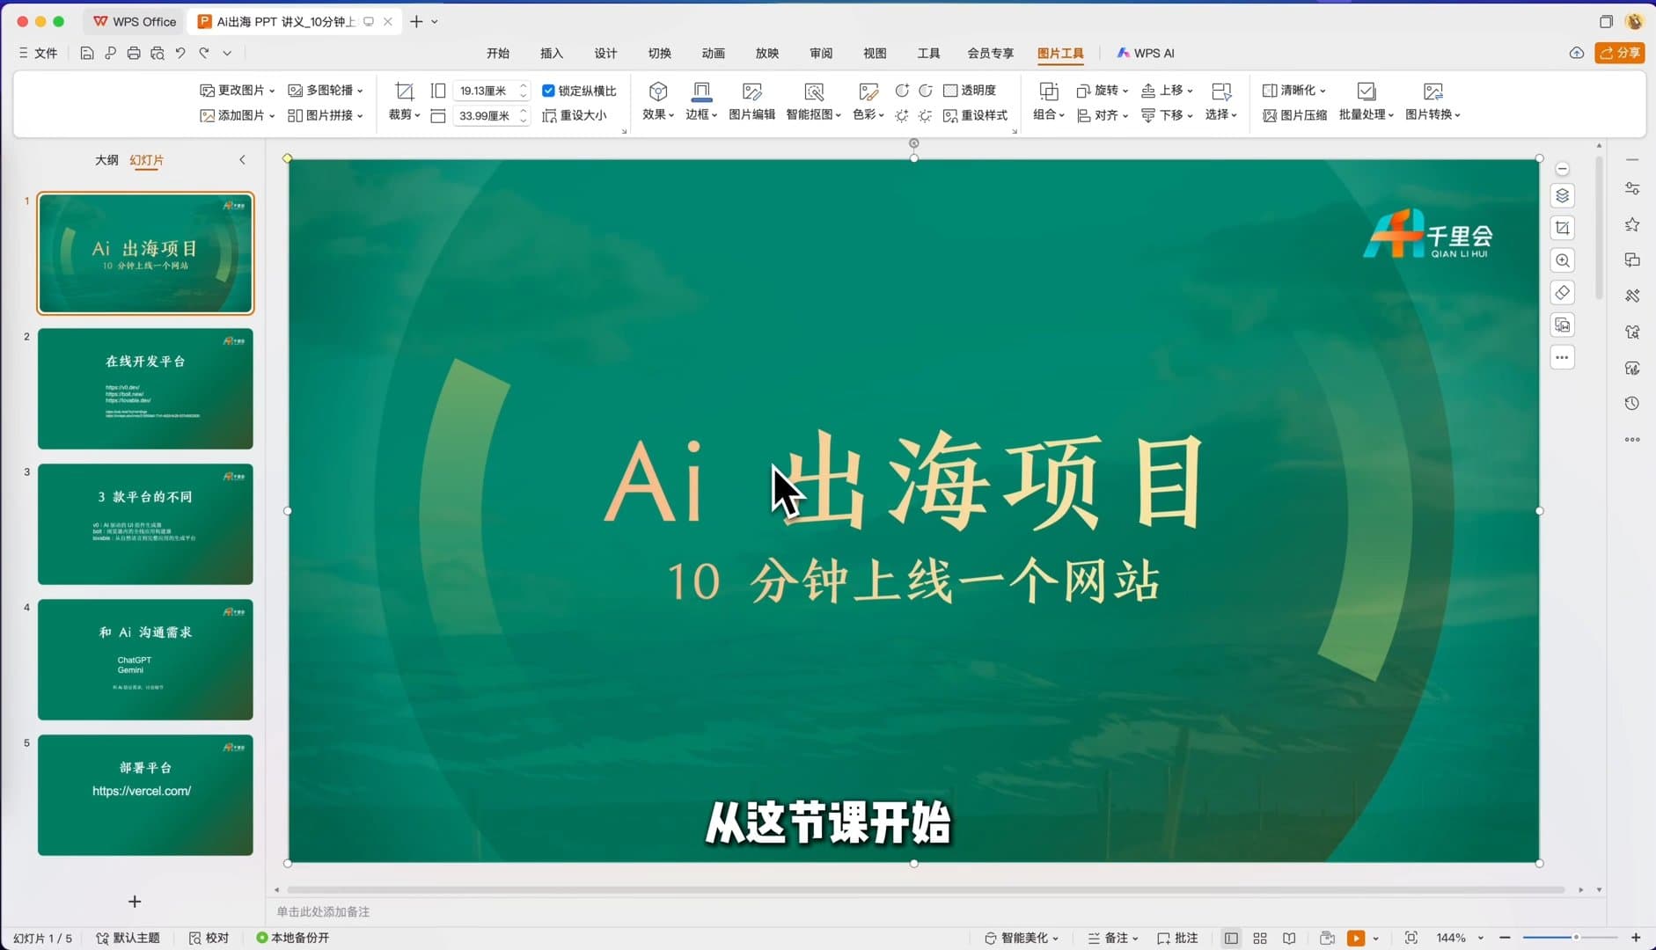Select the magnifier tool in right sidebar
The image size is (1656, 950).
click(x=1563, y=260)
